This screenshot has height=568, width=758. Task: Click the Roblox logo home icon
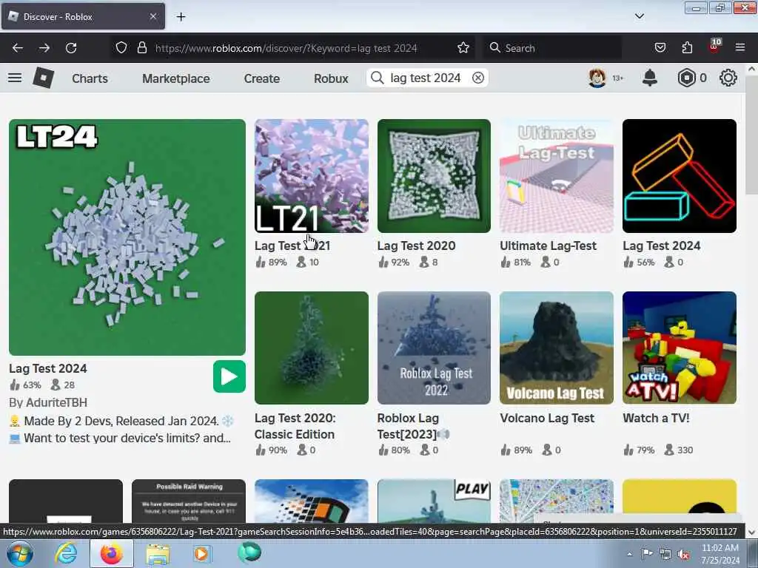(43, 78)
